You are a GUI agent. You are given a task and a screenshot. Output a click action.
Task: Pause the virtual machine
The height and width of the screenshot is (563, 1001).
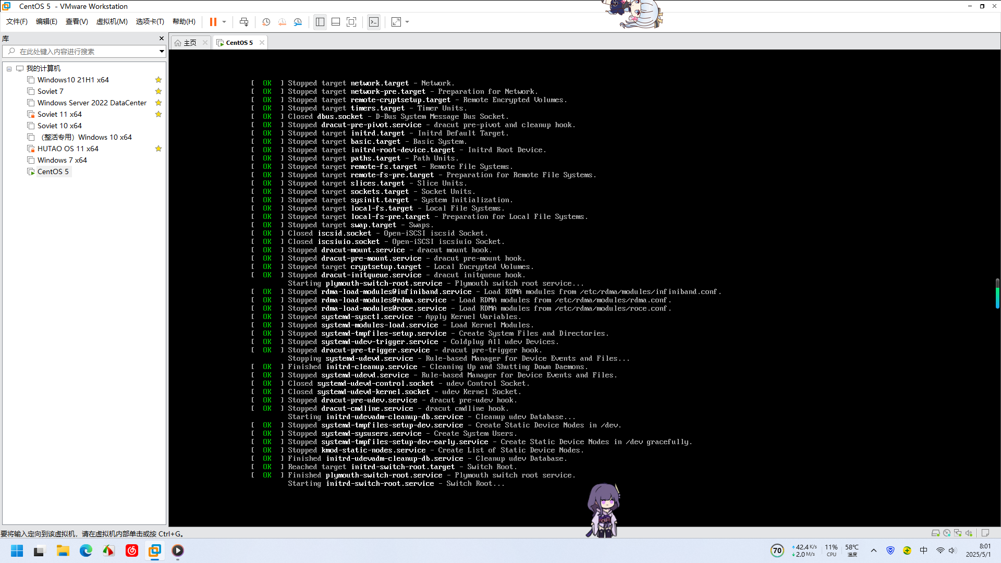pyautogui.click(x=213, y=22)
